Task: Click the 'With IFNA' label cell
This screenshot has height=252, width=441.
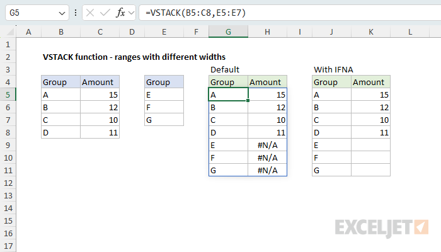Action: [x=333, y=69]
